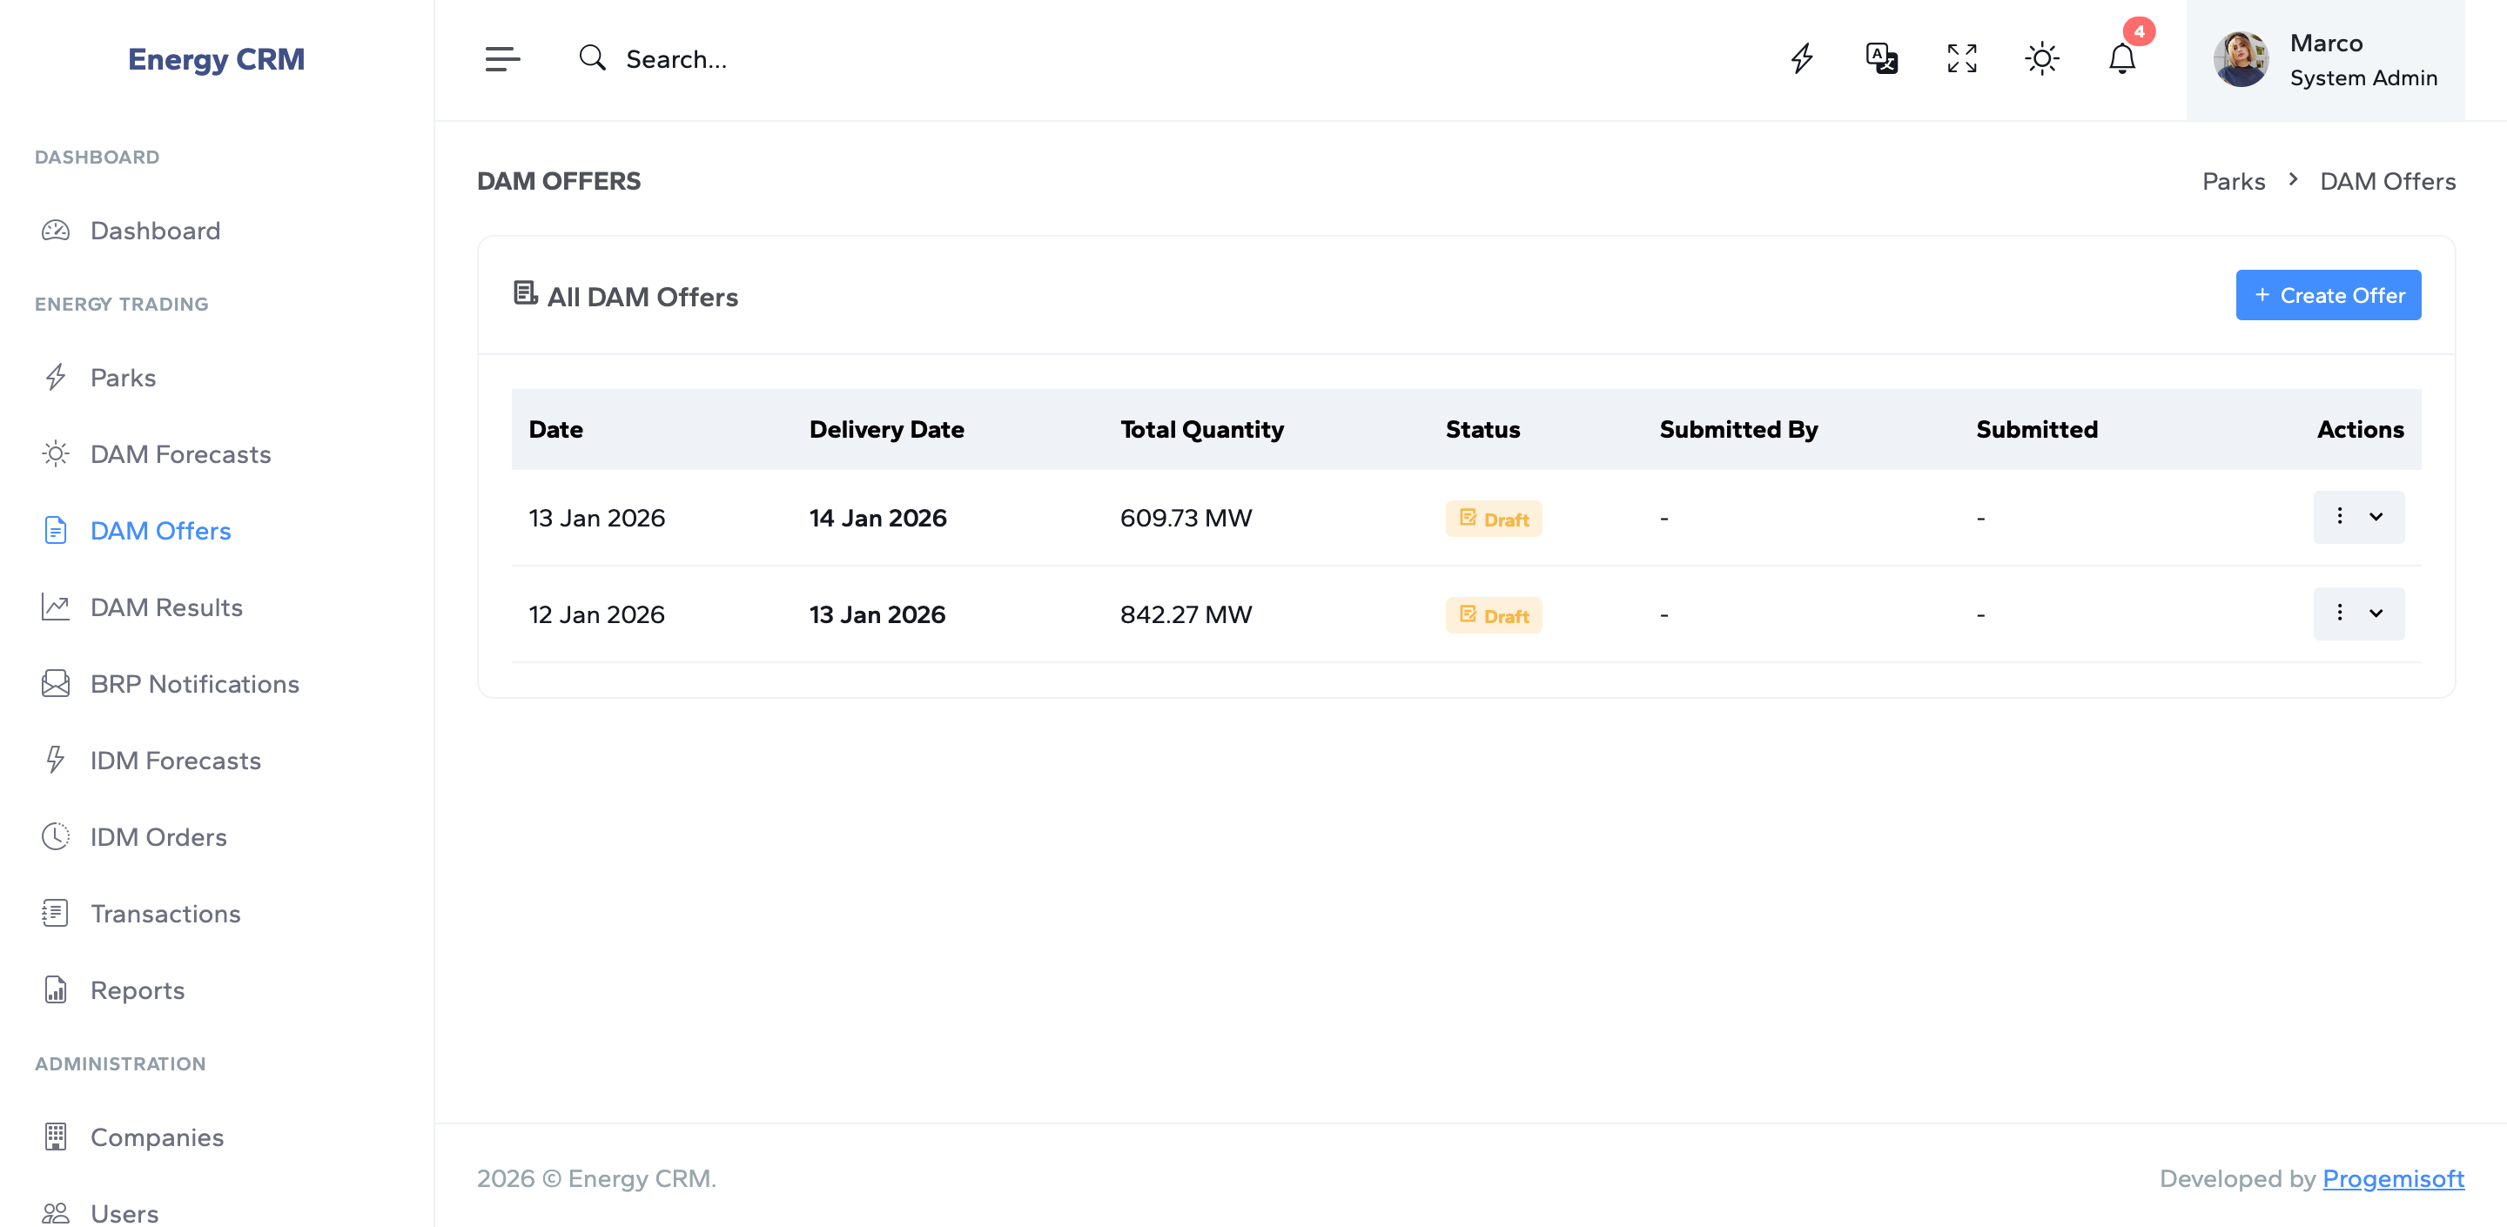Click the lightning bolt quick actions icon
This screenshot has height=1227, width=2507.
point(1801,59)
